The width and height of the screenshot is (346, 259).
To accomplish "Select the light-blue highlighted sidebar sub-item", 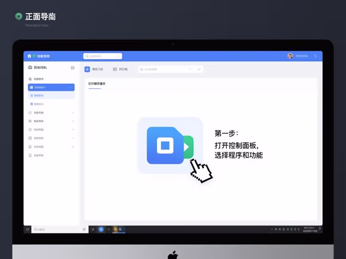I will (x=52, y=96).
